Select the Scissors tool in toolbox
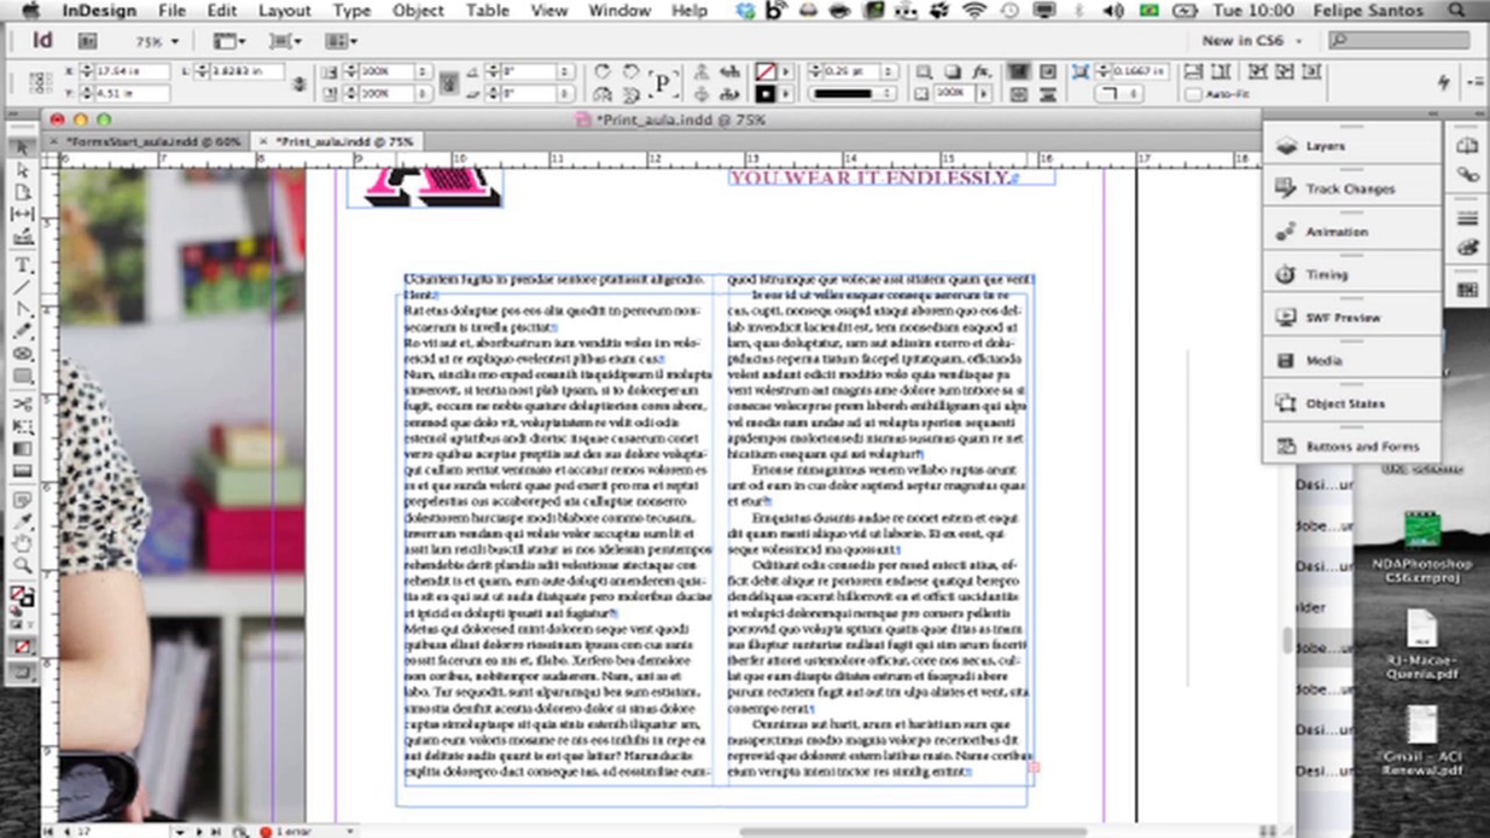This screenshot has width=1490, height=838. [x=22, y=405]
